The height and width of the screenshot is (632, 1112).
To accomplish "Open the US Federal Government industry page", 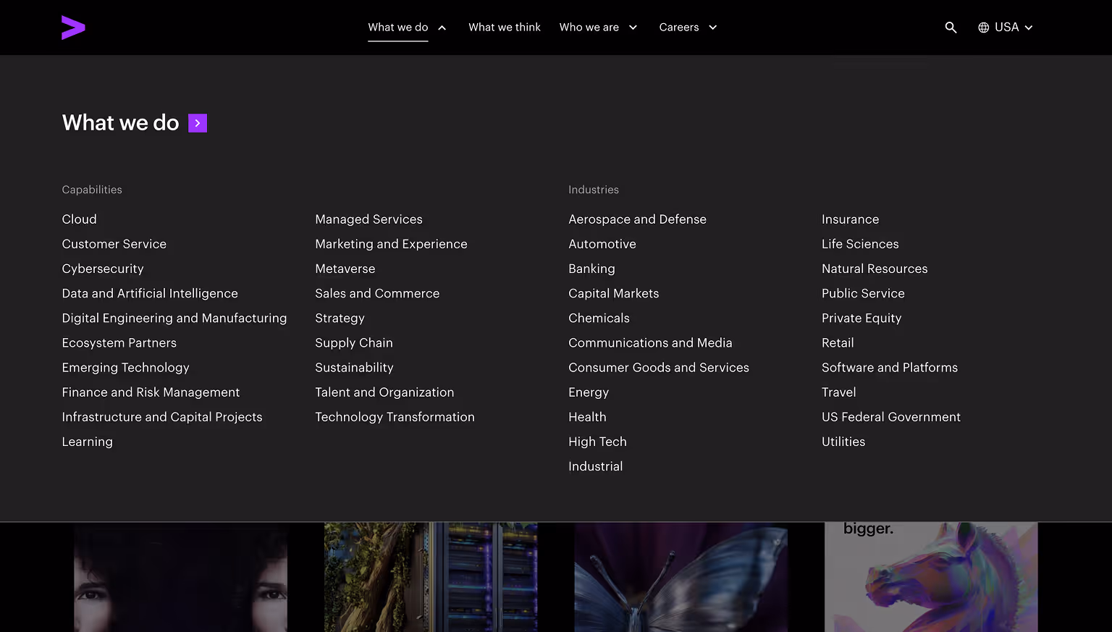I will (891, 417).
